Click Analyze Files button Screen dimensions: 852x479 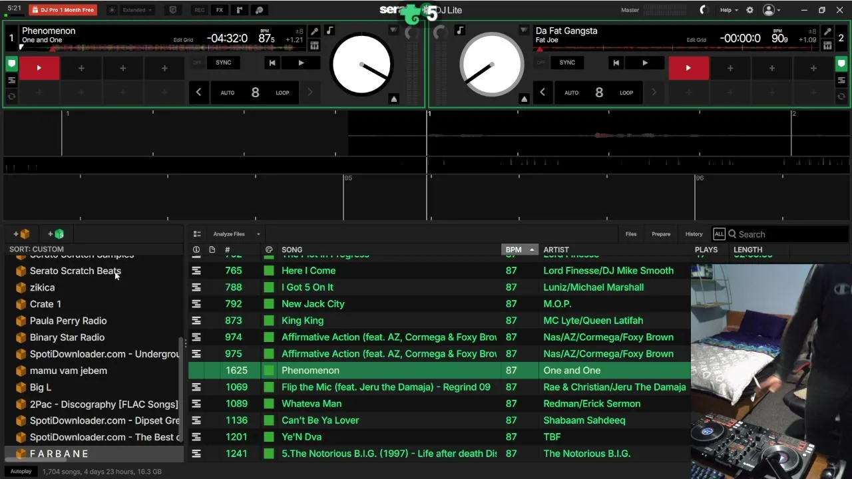229,234
